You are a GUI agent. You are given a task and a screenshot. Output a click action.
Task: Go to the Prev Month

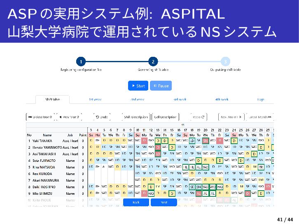(x=69, y=117)
